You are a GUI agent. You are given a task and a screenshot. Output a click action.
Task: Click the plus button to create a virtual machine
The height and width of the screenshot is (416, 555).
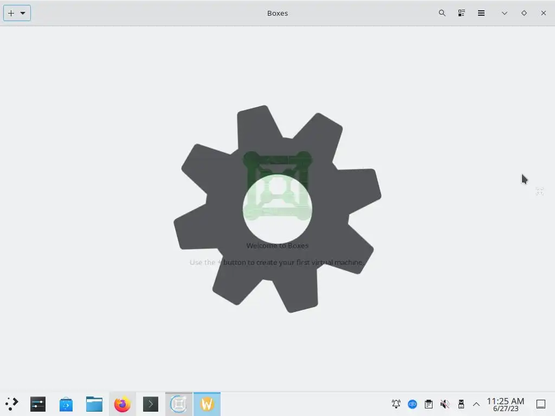click(x=11, y=13)
